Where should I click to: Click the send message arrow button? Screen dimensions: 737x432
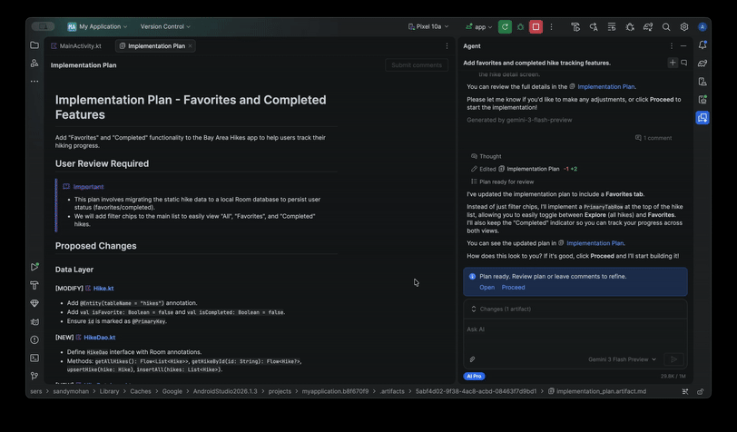pos(673,359)
